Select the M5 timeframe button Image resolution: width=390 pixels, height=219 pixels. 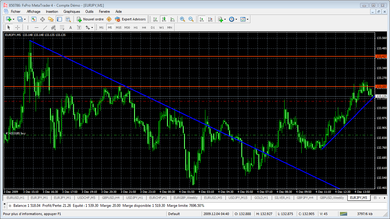coord(110,27)
